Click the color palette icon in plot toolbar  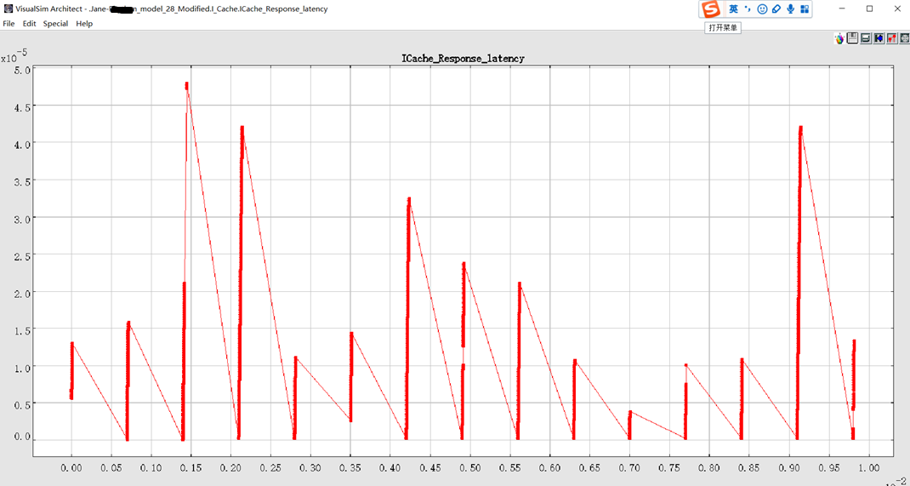pos(839,38)
